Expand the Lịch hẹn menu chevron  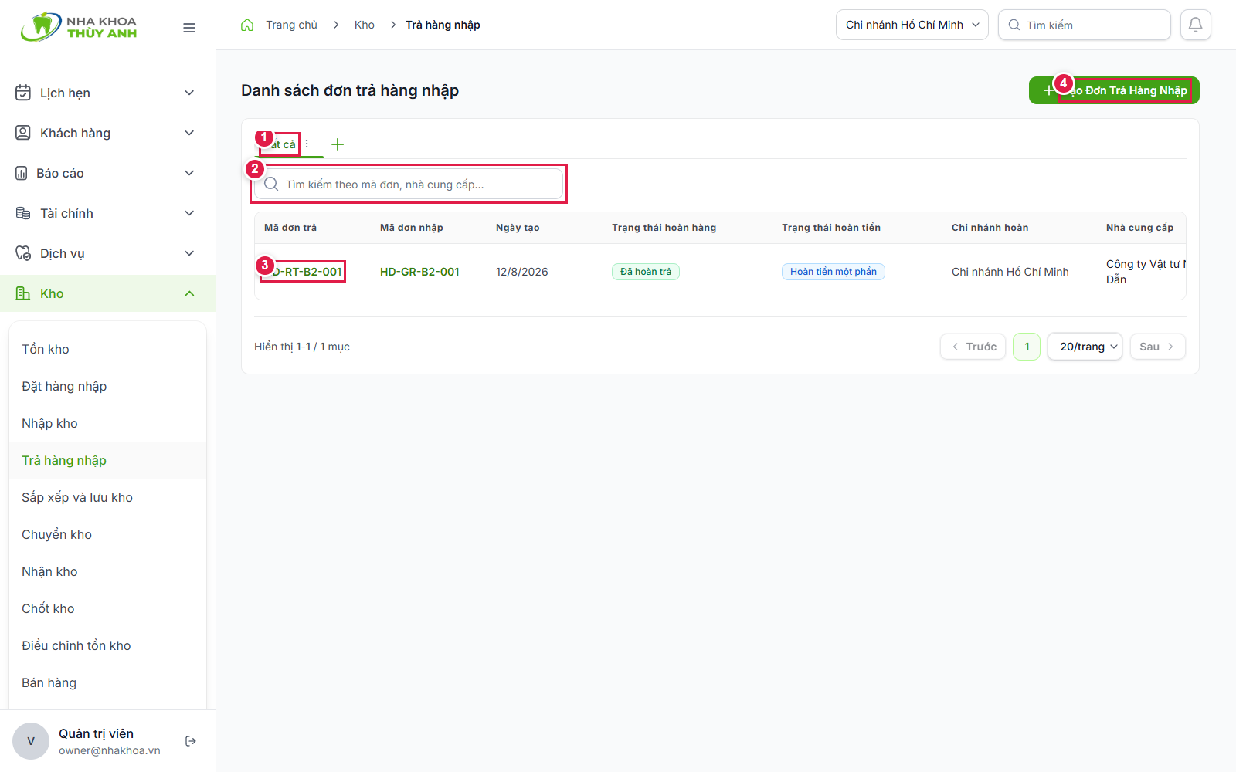pos(189,93)
